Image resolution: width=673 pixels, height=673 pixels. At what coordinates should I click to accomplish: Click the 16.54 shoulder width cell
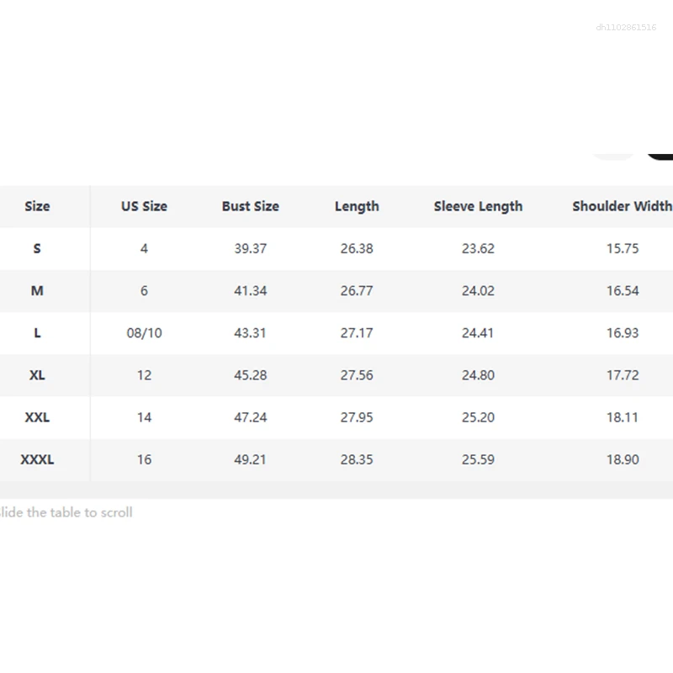[623, 290]
